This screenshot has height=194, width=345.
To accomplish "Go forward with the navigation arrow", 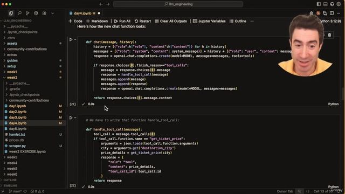I will (108, 4).
